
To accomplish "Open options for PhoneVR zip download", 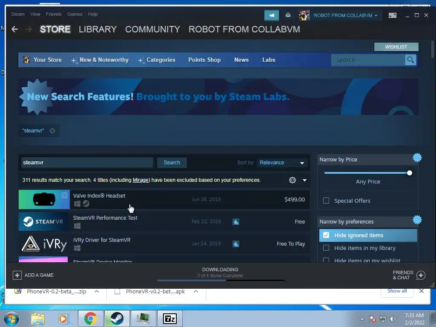I will tap(97, 291).
